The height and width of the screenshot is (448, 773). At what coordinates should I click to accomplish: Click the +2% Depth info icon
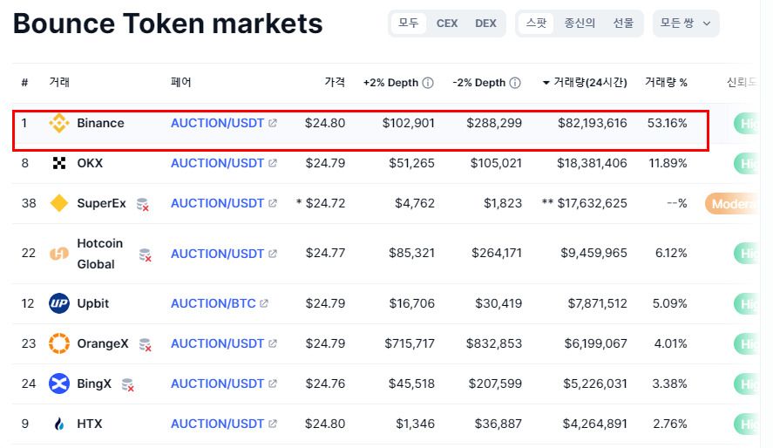(x=428, y=83)
